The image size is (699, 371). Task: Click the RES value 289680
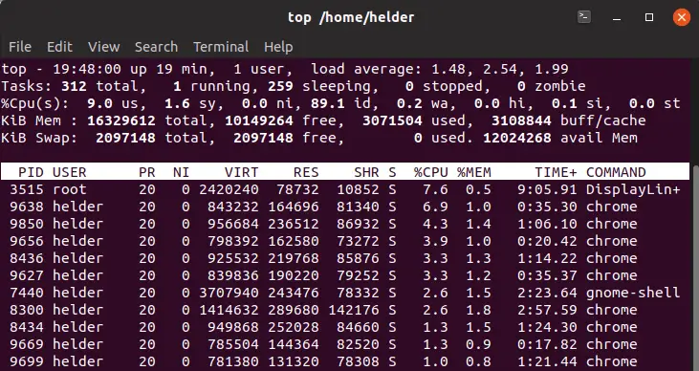(294, 310)
